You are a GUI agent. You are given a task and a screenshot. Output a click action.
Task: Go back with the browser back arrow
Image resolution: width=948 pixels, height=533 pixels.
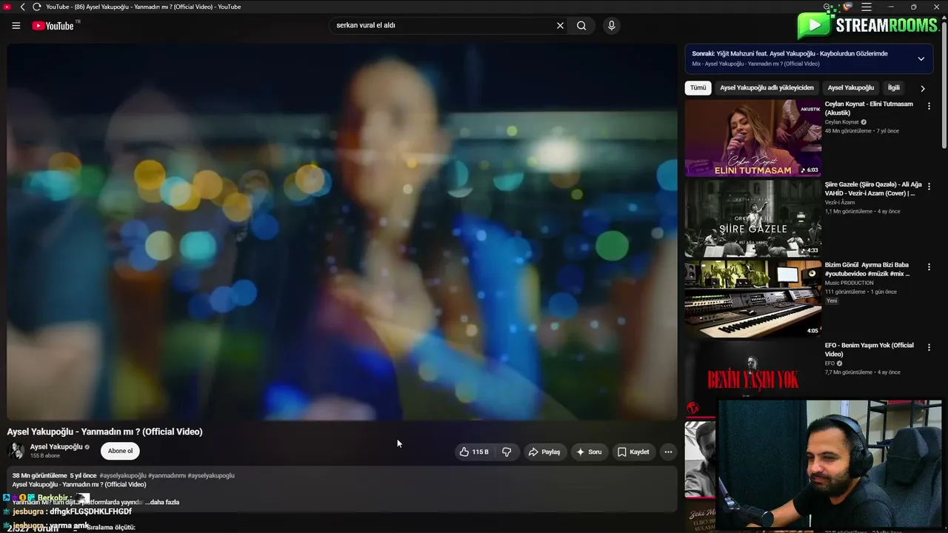[23, 7]
